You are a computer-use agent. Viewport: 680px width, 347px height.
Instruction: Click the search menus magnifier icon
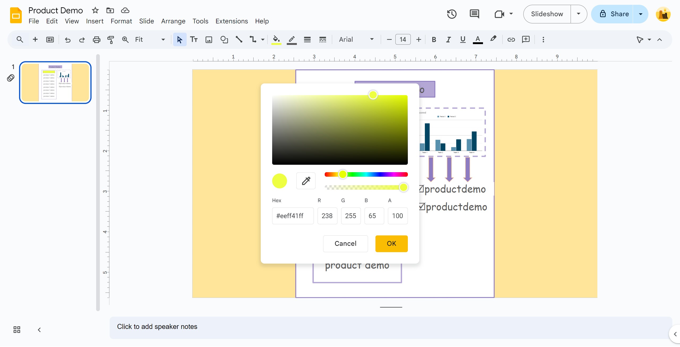point(20,40)
